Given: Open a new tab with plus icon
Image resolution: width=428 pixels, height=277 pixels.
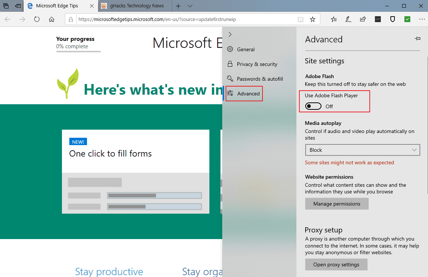Looking at the screenshot, I should pos(178,6).
